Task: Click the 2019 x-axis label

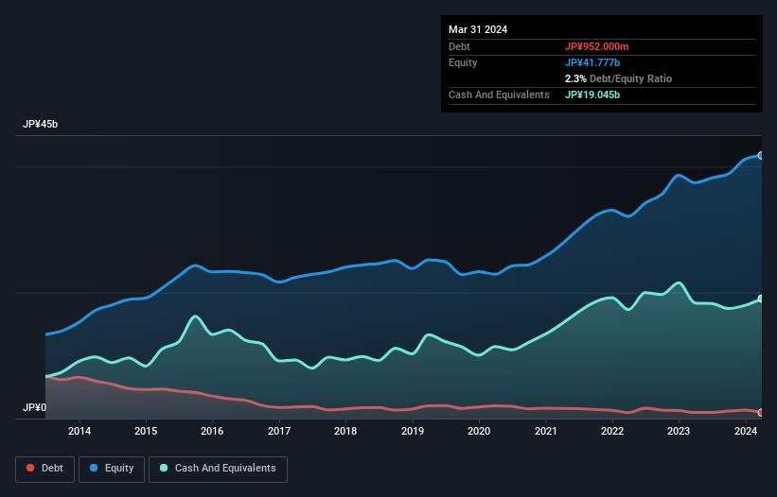Action: (x=413, y=431)
